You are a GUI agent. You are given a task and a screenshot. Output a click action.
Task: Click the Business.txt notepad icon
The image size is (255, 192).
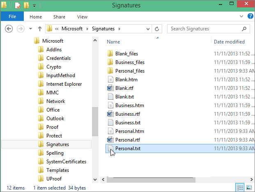[110, 122]
